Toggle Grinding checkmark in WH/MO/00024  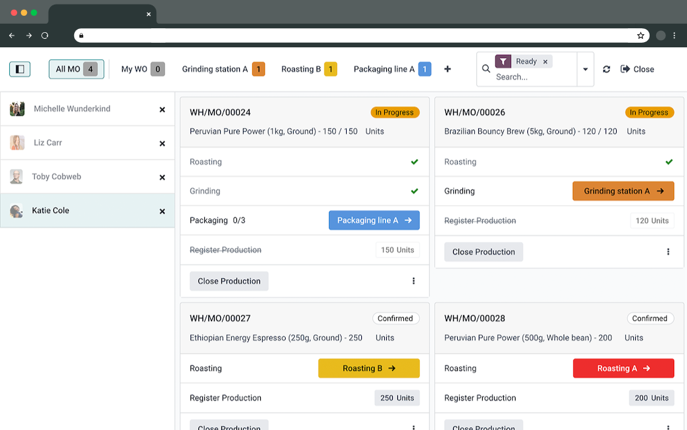point(414,191)
